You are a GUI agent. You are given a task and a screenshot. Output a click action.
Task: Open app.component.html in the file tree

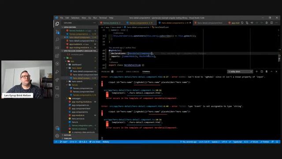click(81, 109)
